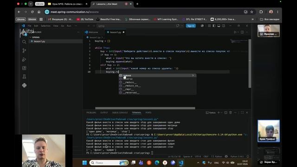Show more bookmarks with the double chevron
Screen dimensions: 297x167
coord(252,19)
